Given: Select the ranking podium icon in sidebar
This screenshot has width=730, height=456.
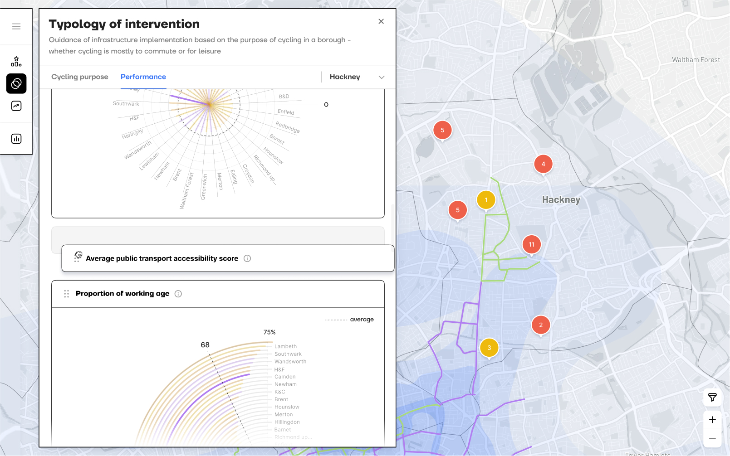Looking at the screenshot, I should click(16, 61).
